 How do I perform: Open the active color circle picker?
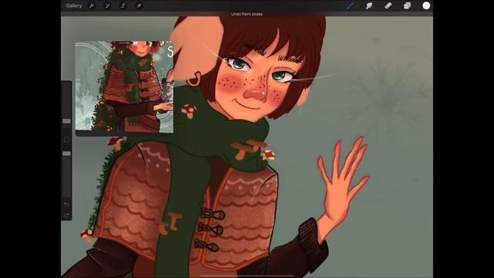pos(426,5)
